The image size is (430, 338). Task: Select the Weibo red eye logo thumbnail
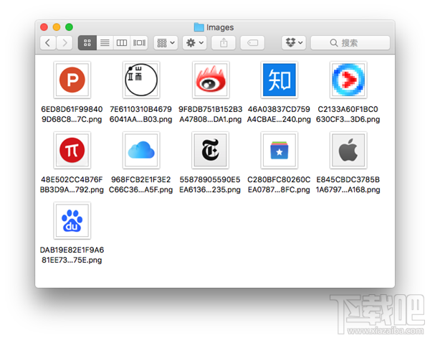(x=211, y=80)
